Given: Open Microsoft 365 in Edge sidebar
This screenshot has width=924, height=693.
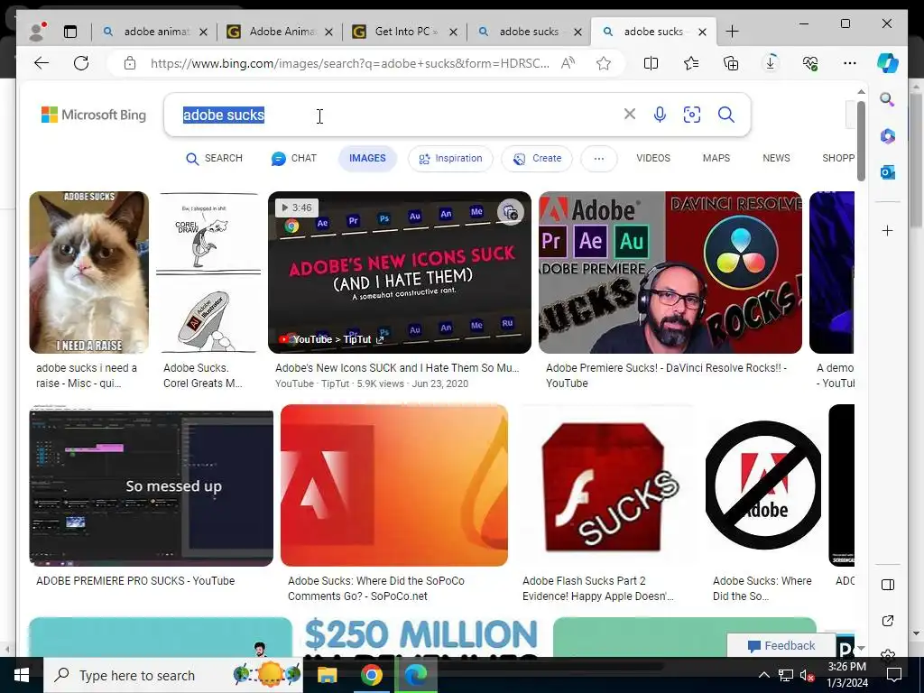Looking at the screenshot, I should click(888, 136).
